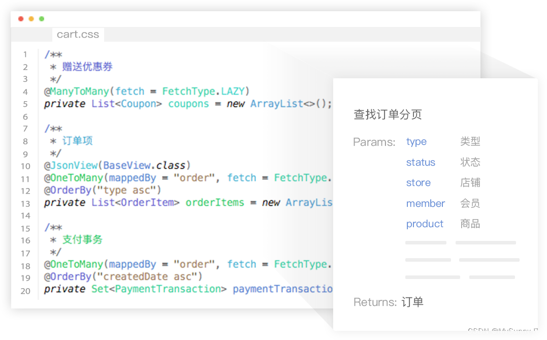Click Set<PaymentTransaction> type on line 20
Image resolution: width=547 pixels, height=340 pixels.
click(x=159, y=289)
